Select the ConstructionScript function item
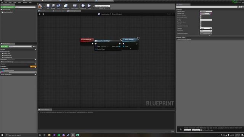 (x=8, y=62)
